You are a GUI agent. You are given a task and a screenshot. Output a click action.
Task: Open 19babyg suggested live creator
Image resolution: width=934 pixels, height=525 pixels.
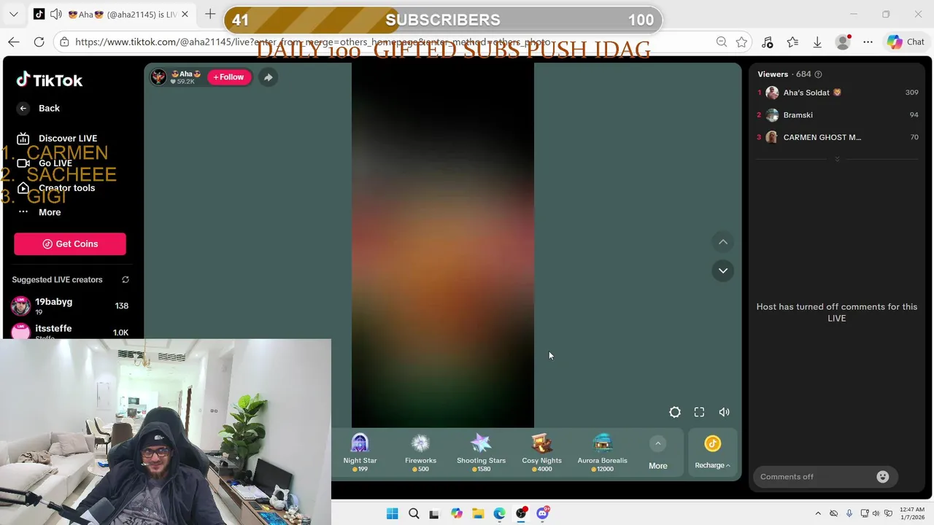70,306
